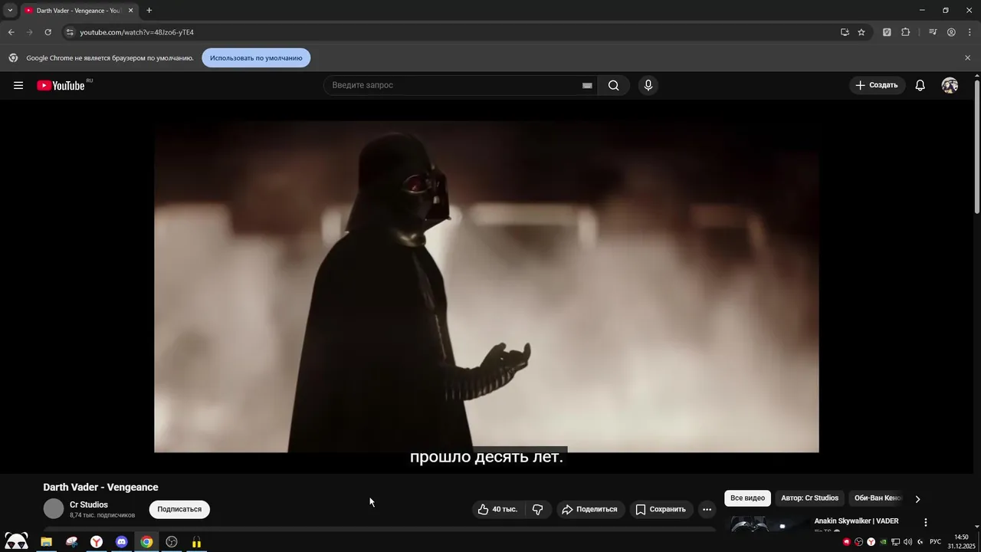981x552 pixels.
Task: Click 'Использовать по умолчанию' button
Action: tap(256, 58)
